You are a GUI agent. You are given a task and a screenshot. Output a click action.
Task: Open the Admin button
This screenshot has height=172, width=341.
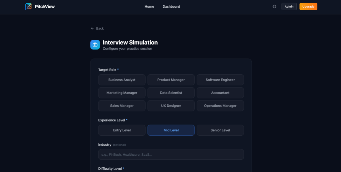point(289,7)
